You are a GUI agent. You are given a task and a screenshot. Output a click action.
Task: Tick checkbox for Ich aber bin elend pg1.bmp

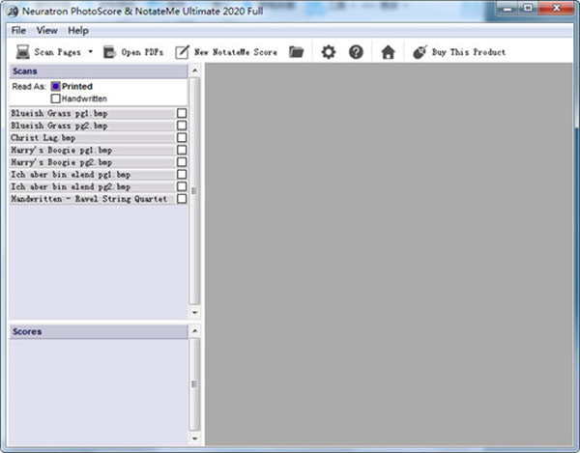tap(182, 174)
